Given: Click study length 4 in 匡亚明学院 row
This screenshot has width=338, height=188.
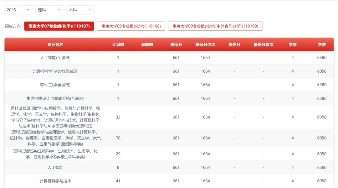Looking at the screenshot, I should point(293,117).
